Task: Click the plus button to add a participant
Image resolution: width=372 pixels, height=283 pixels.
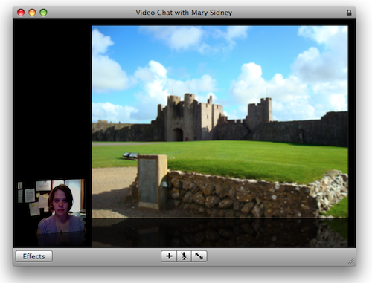Action: (x=169, y=256)
